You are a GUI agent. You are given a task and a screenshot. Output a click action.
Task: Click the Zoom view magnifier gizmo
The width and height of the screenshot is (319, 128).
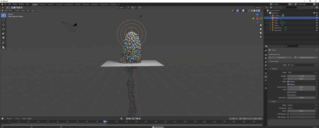pyautogui.click(x=261, y=25)
